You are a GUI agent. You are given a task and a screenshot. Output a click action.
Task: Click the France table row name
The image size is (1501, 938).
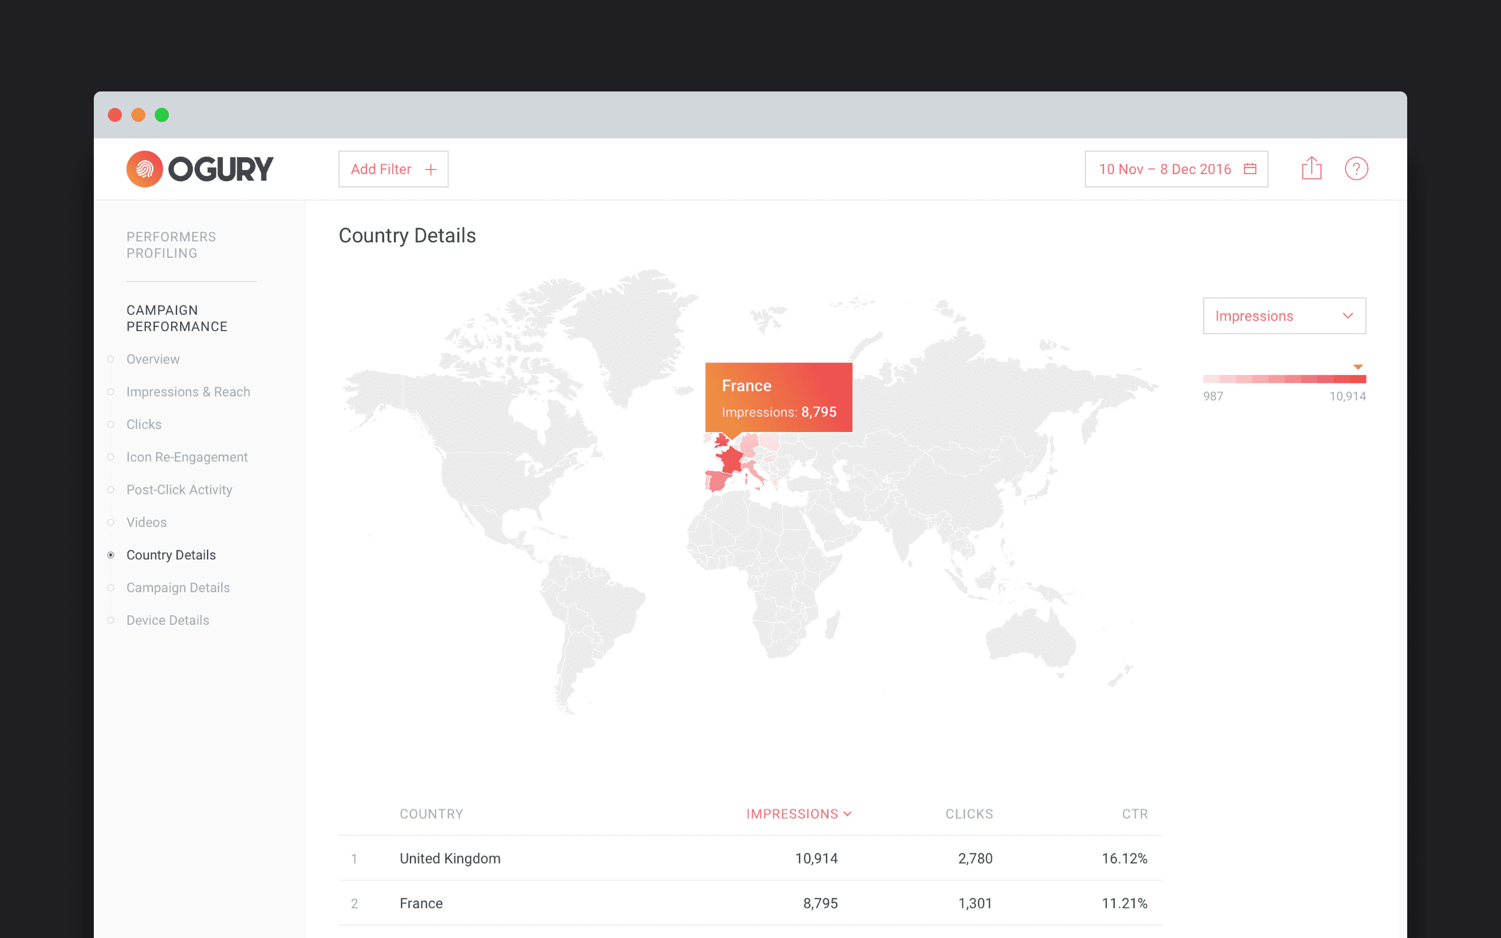[x=421, y=904]
